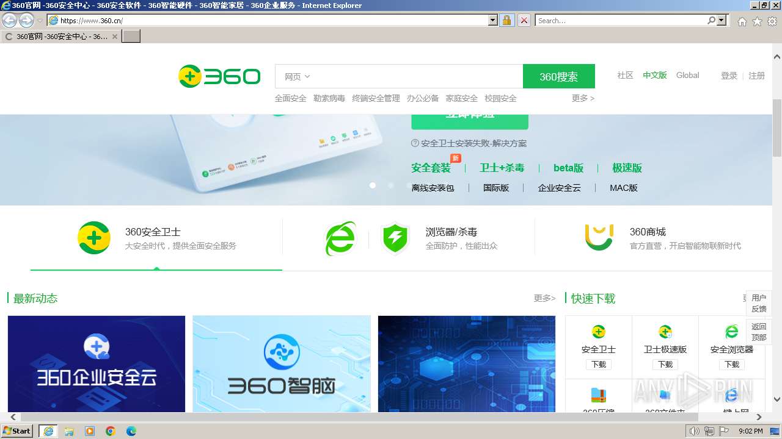Open the 国际版 link
The height and width of the screenshot is (439, 782).
pos(496,188)
